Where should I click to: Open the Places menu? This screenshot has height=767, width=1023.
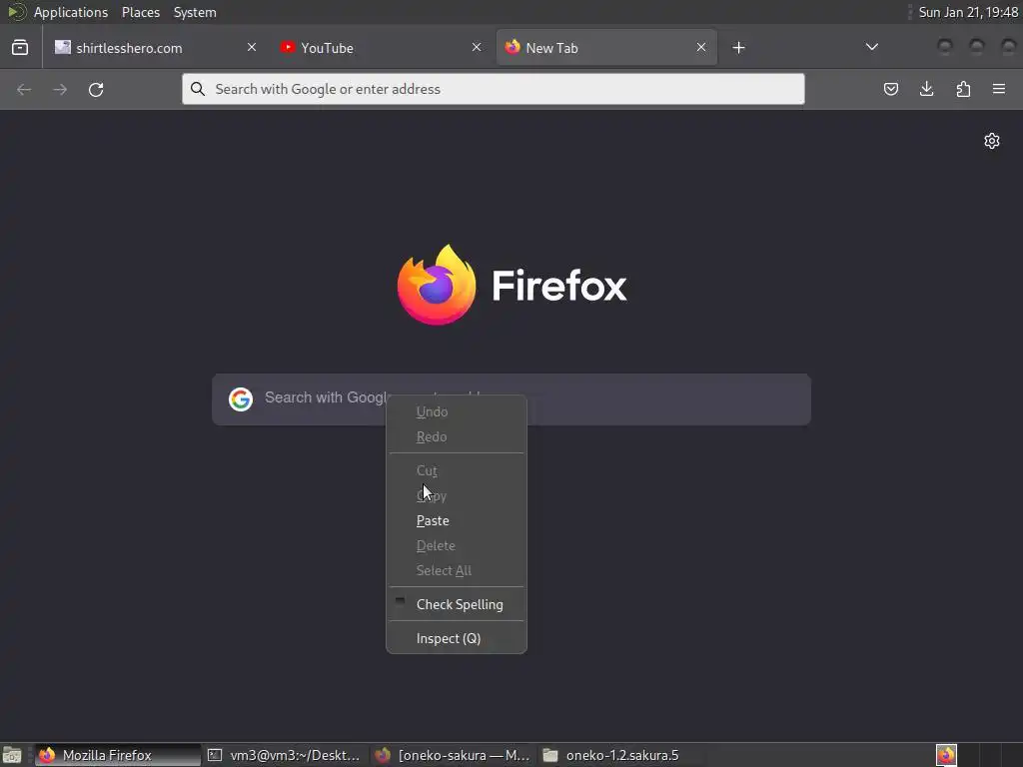pos(141,12)
